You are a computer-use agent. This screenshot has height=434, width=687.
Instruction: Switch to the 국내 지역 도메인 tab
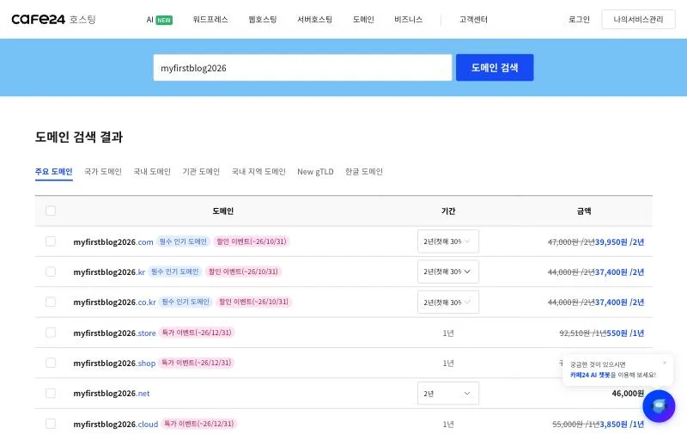tap(258, 172)
